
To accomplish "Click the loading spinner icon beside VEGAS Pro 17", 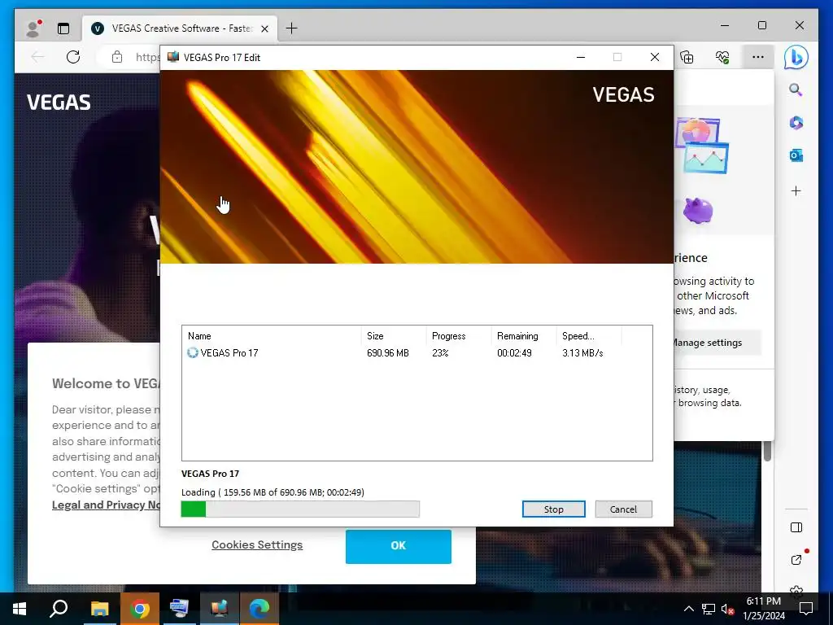I will point(192,352).
